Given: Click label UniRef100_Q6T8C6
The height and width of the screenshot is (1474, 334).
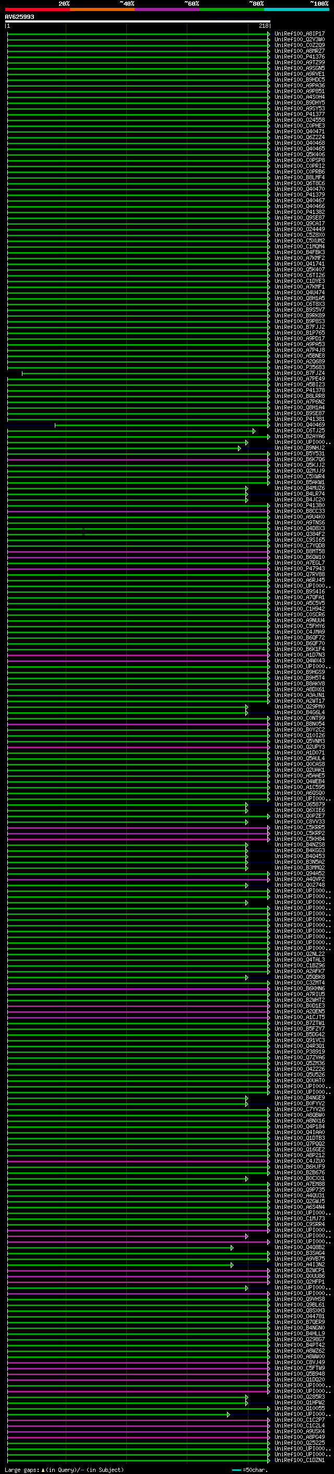Looking at the screenshot, I should pyautogui.click(x=299, y=183).
